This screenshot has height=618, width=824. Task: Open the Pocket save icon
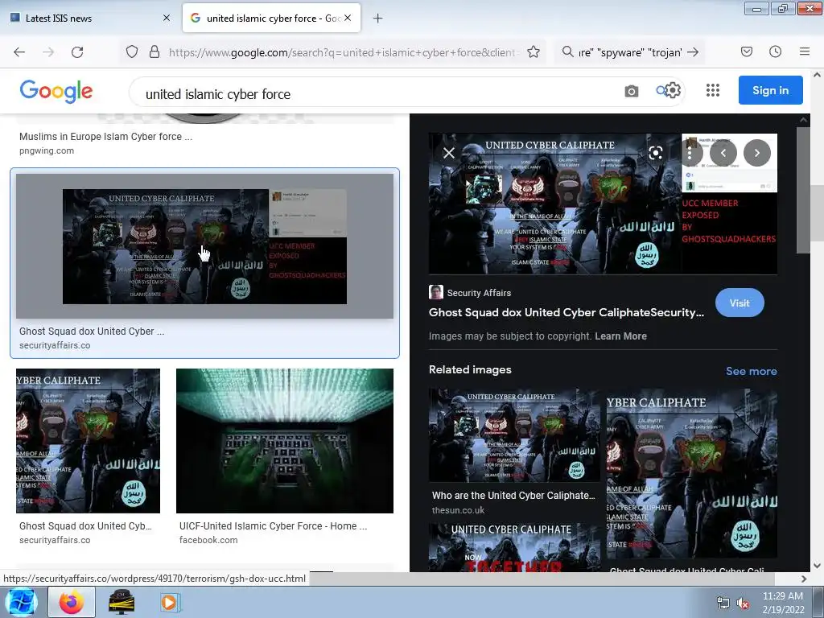point(746,51)
